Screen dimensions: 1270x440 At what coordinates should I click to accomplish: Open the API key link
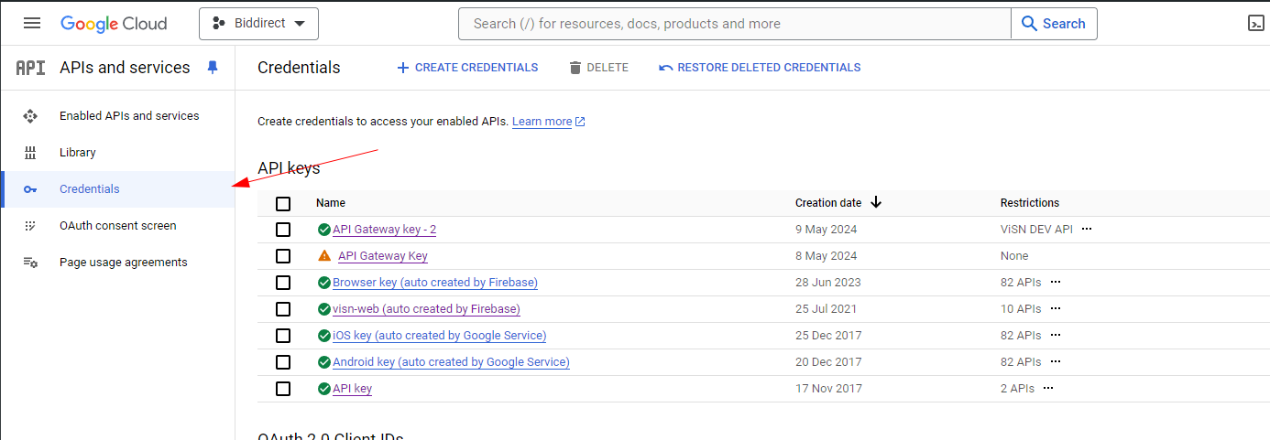pos(352,389)
